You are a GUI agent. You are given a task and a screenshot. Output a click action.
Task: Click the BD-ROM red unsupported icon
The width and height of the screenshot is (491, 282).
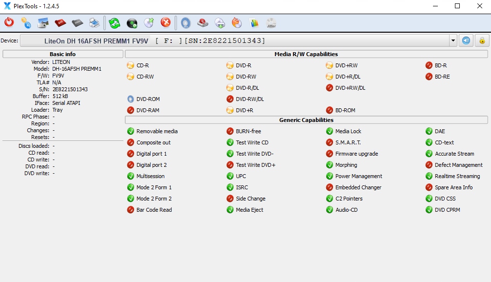tap(330, 110)
